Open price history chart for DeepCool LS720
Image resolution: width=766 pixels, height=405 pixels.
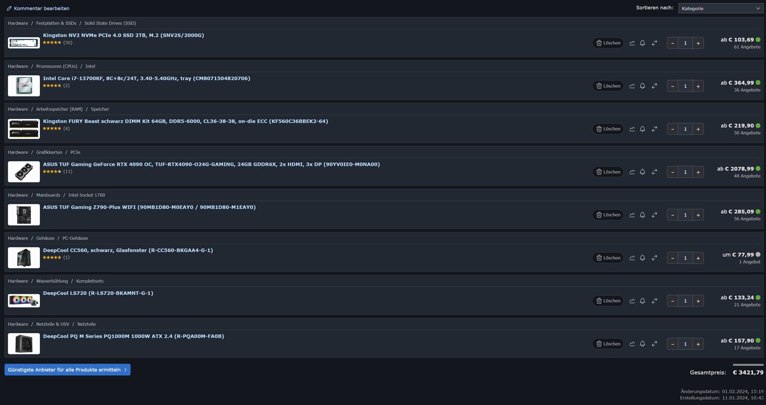632,301
